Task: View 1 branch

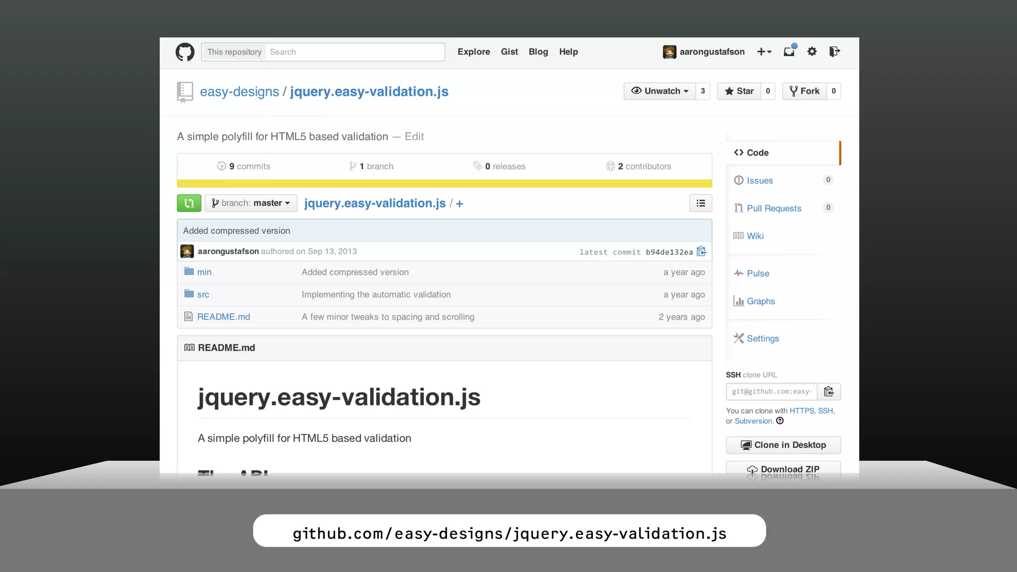Action: point(371,166)
